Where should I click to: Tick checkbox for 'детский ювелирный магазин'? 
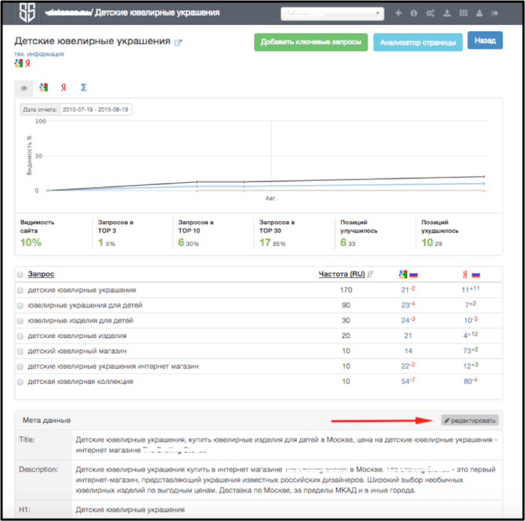click(20, 351)
